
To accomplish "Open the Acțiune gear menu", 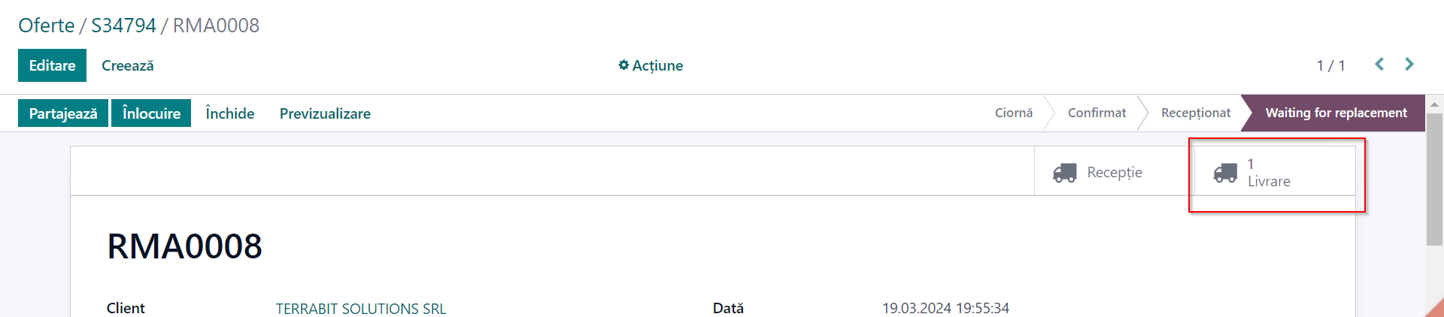I will pyautogui.click(x=651, y=65).
